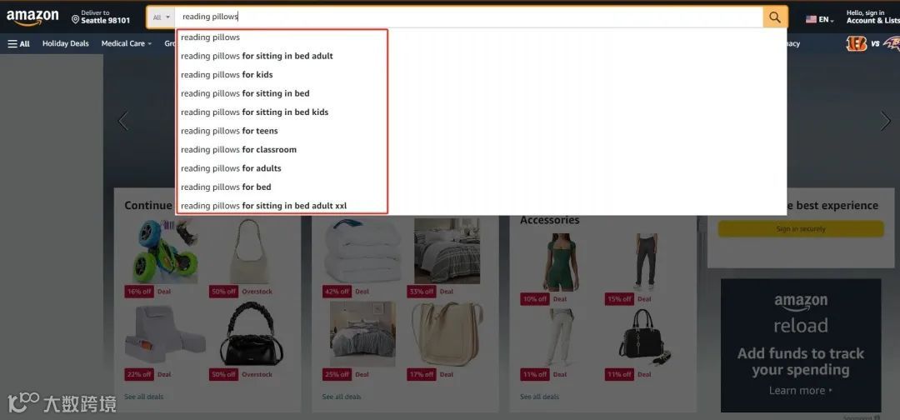900x420 pixels.
Task: Open Hello, sign in Account & Lists
Action: tap(872, 17)
